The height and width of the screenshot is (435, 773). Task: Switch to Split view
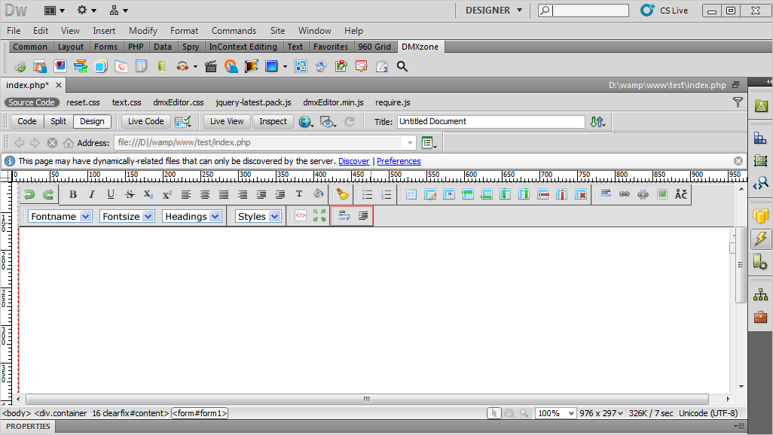pyautogui.click(x=58, y=121)
